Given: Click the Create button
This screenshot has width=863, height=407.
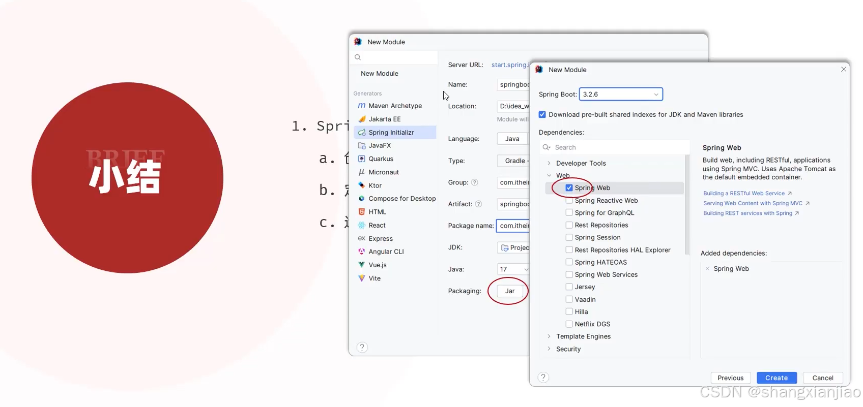Looking at the screenshot, I should tap(776, 378).
